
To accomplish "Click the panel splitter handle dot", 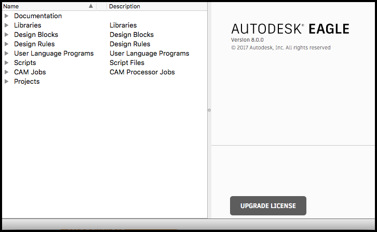I will coord(209,110).
